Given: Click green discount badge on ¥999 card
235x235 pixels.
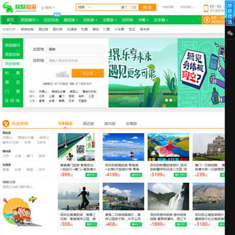Looking at the screenshot, I should [91, 175].
